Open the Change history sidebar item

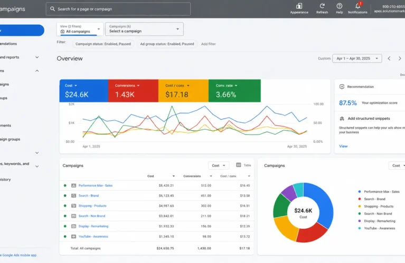(x=5, y=179)
